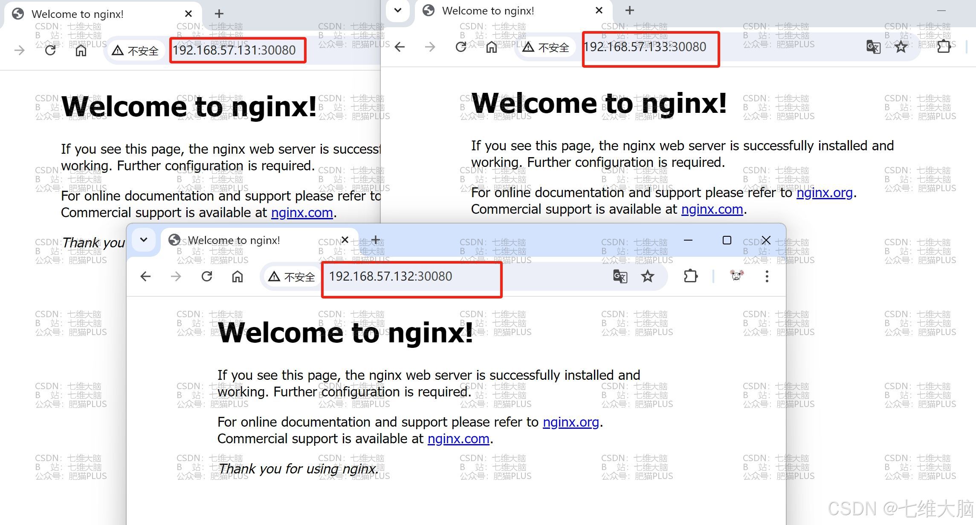Screen dimensions: 976x525
Task: Minimize the 192.168.57.133 window
Action: (x=942, y=10)
